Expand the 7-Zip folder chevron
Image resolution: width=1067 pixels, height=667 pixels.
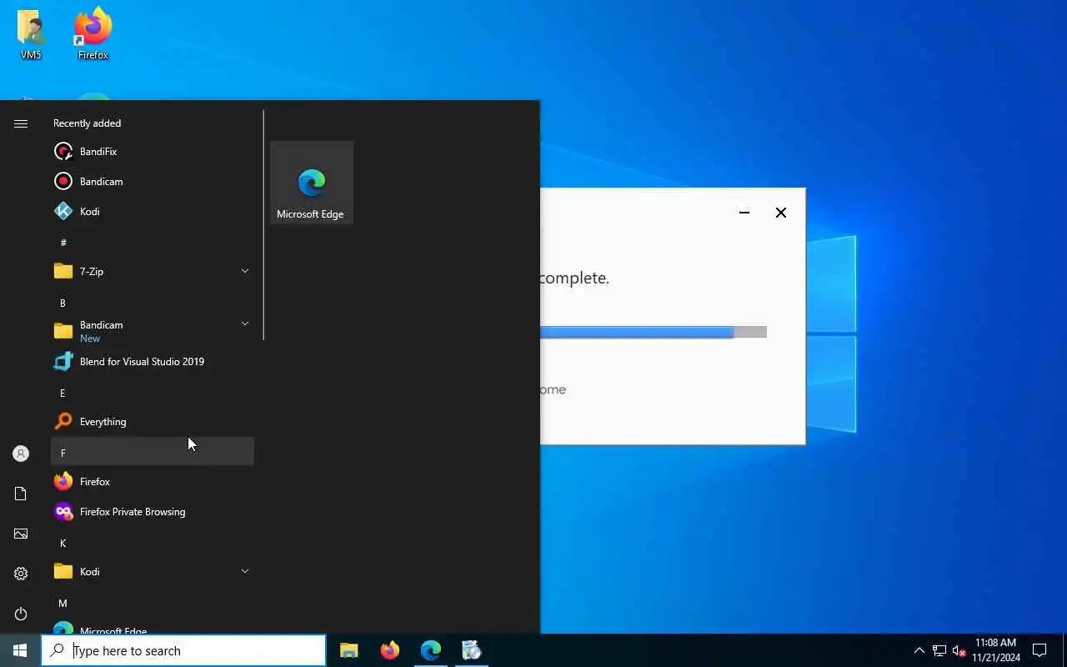[245, 271]
